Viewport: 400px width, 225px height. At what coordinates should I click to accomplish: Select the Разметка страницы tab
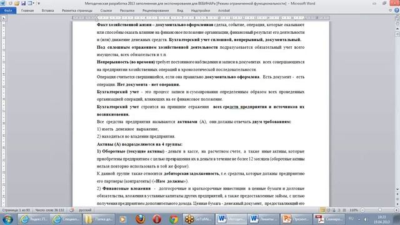click(x=77, y=11)
